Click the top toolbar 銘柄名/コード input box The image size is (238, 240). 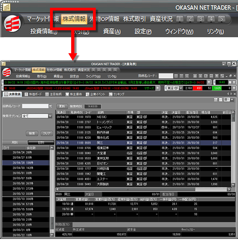pos(166,76)
